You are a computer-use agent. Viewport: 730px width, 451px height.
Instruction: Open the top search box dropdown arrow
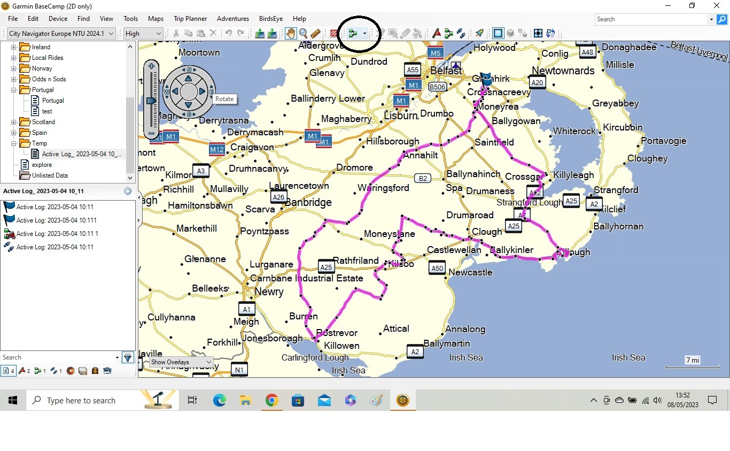click(711, 19)
